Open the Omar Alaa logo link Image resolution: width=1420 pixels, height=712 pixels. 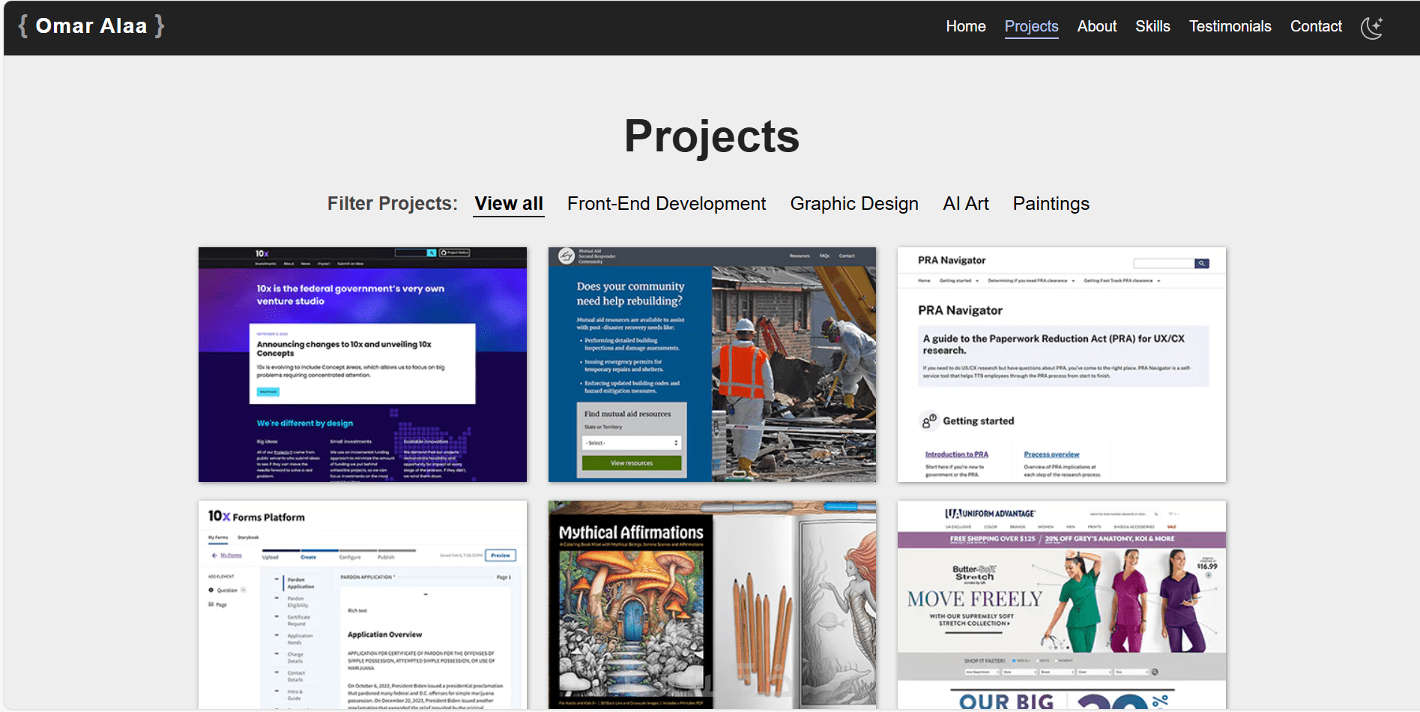coord(91,26)
